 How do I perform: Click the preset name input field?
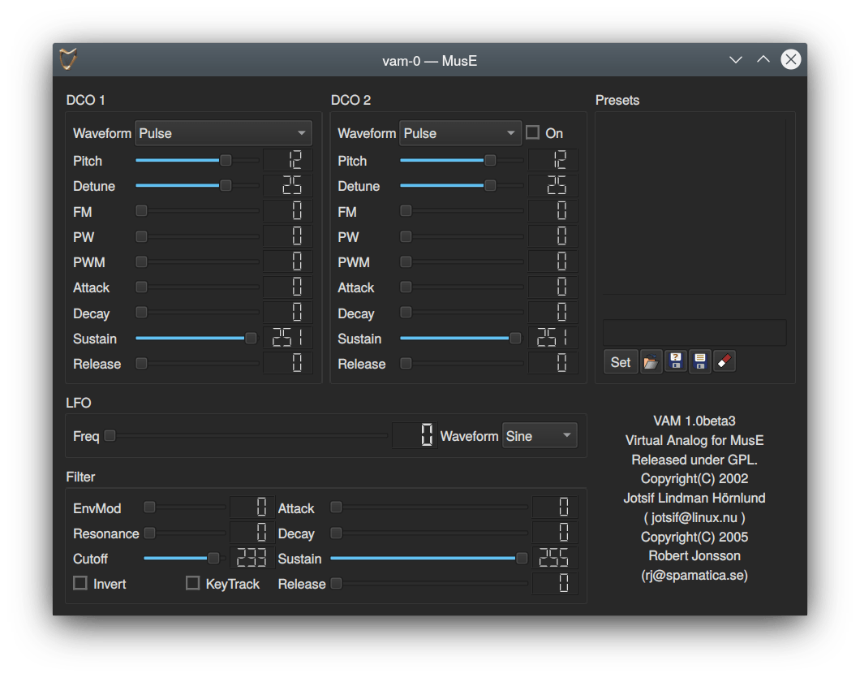[x=694, y=333]
